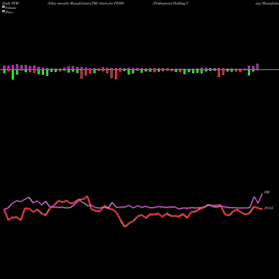
Task: Click the Price legend color swatch
Action: pyautogui.click(x=3, y=12)
